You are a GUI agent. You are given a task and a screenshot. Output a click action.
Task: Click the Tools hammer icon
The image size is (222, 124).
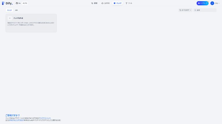coord(126,3)
